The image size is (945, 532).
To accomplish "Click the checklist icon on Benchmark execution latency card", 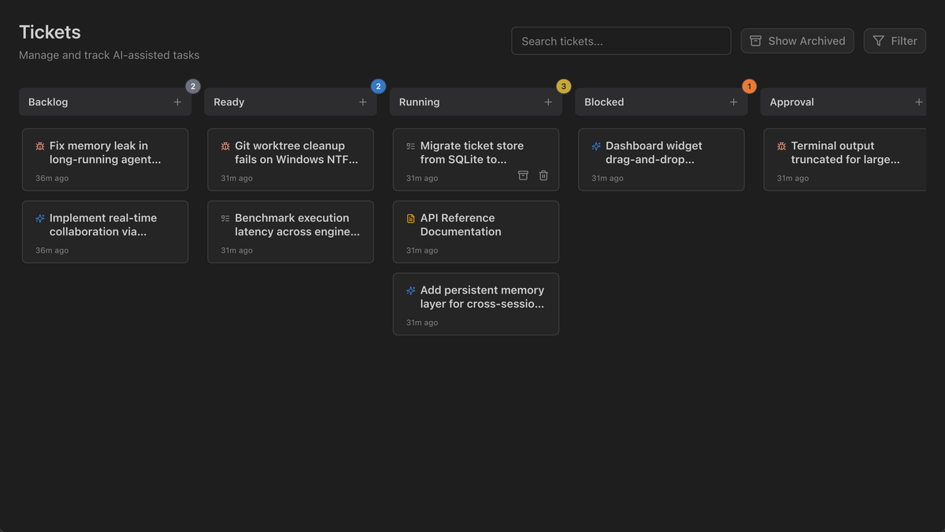I will (x=224, y=218).
